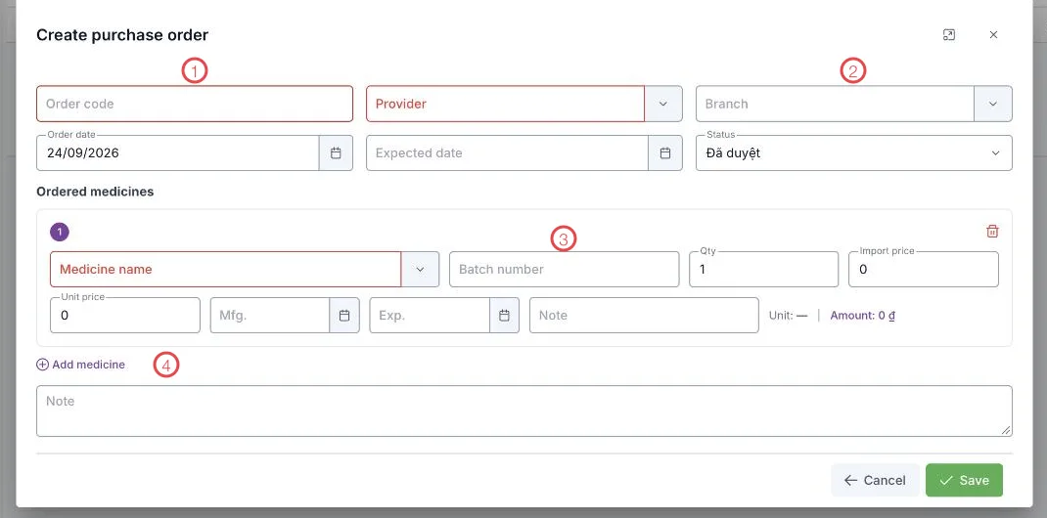Cancel the purchase order
Image resolution: width=1047 pixels, height=518 pixels.
pyautogui.click(x=875, y=480)
